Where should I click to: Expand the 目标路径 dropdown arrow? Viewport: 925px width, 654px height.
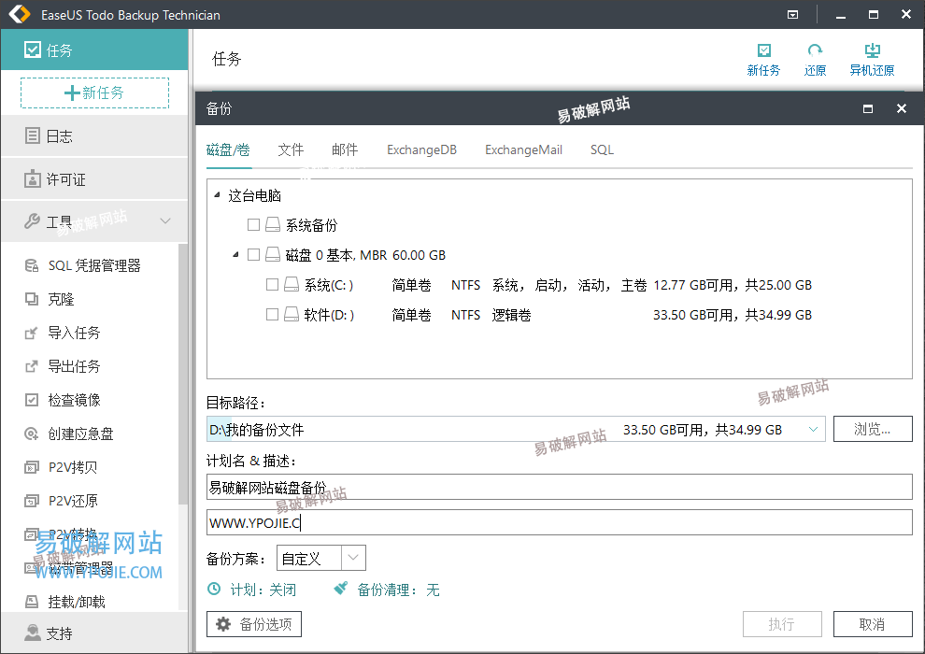pyautogui.click(x=813, y=430)
